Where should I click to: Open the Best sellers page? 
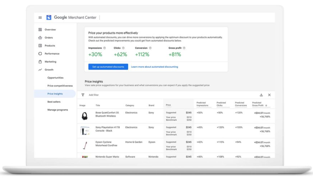(54, 102)
